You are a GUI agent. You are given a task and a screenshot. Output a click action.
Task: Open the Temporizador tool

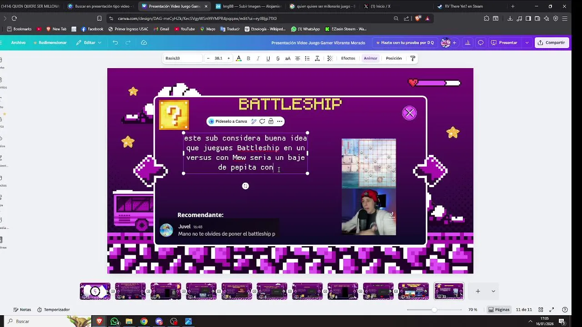pos(53,310)
